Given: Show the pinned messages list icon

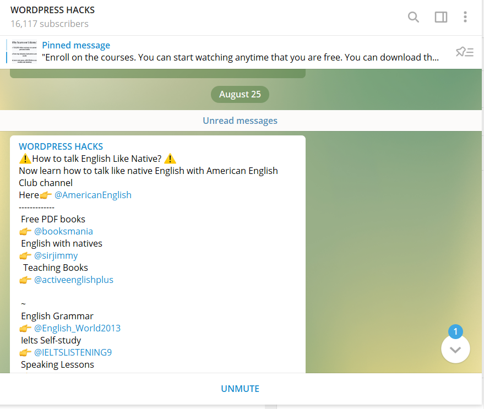Looking at the screenshot, I should [465, 52].
